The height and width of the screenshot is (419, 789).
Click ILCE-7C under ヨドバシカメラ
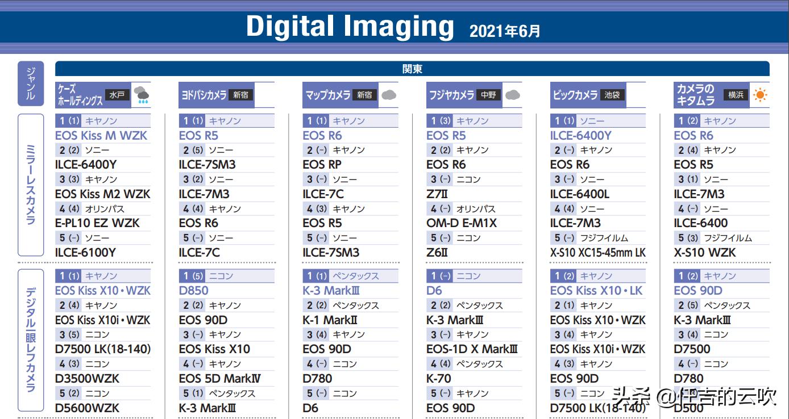[x=199, y=253]
